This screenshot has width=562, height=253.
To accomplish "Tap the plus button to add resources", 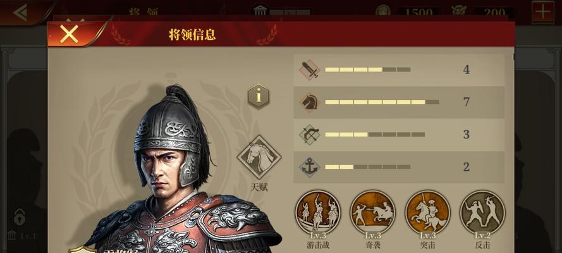I will pyautogui.click(x=543, y=13).
